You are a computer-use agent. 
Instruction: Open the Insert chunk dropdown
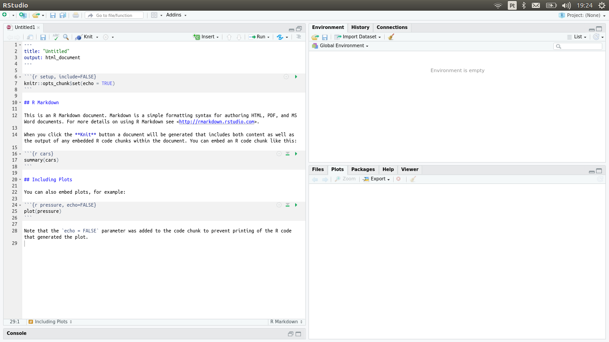point(206,37)
